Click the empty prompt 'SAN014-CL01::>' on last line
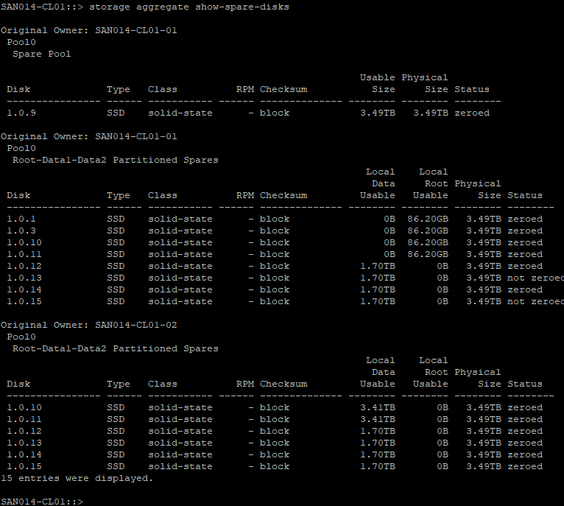Image resolution: width=564 pixels, height=506 pixels. pos(42,502)
